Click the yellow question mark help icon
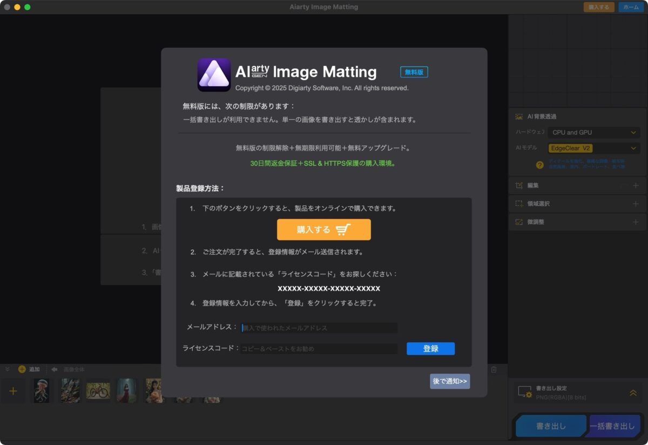 click(539, 165)
